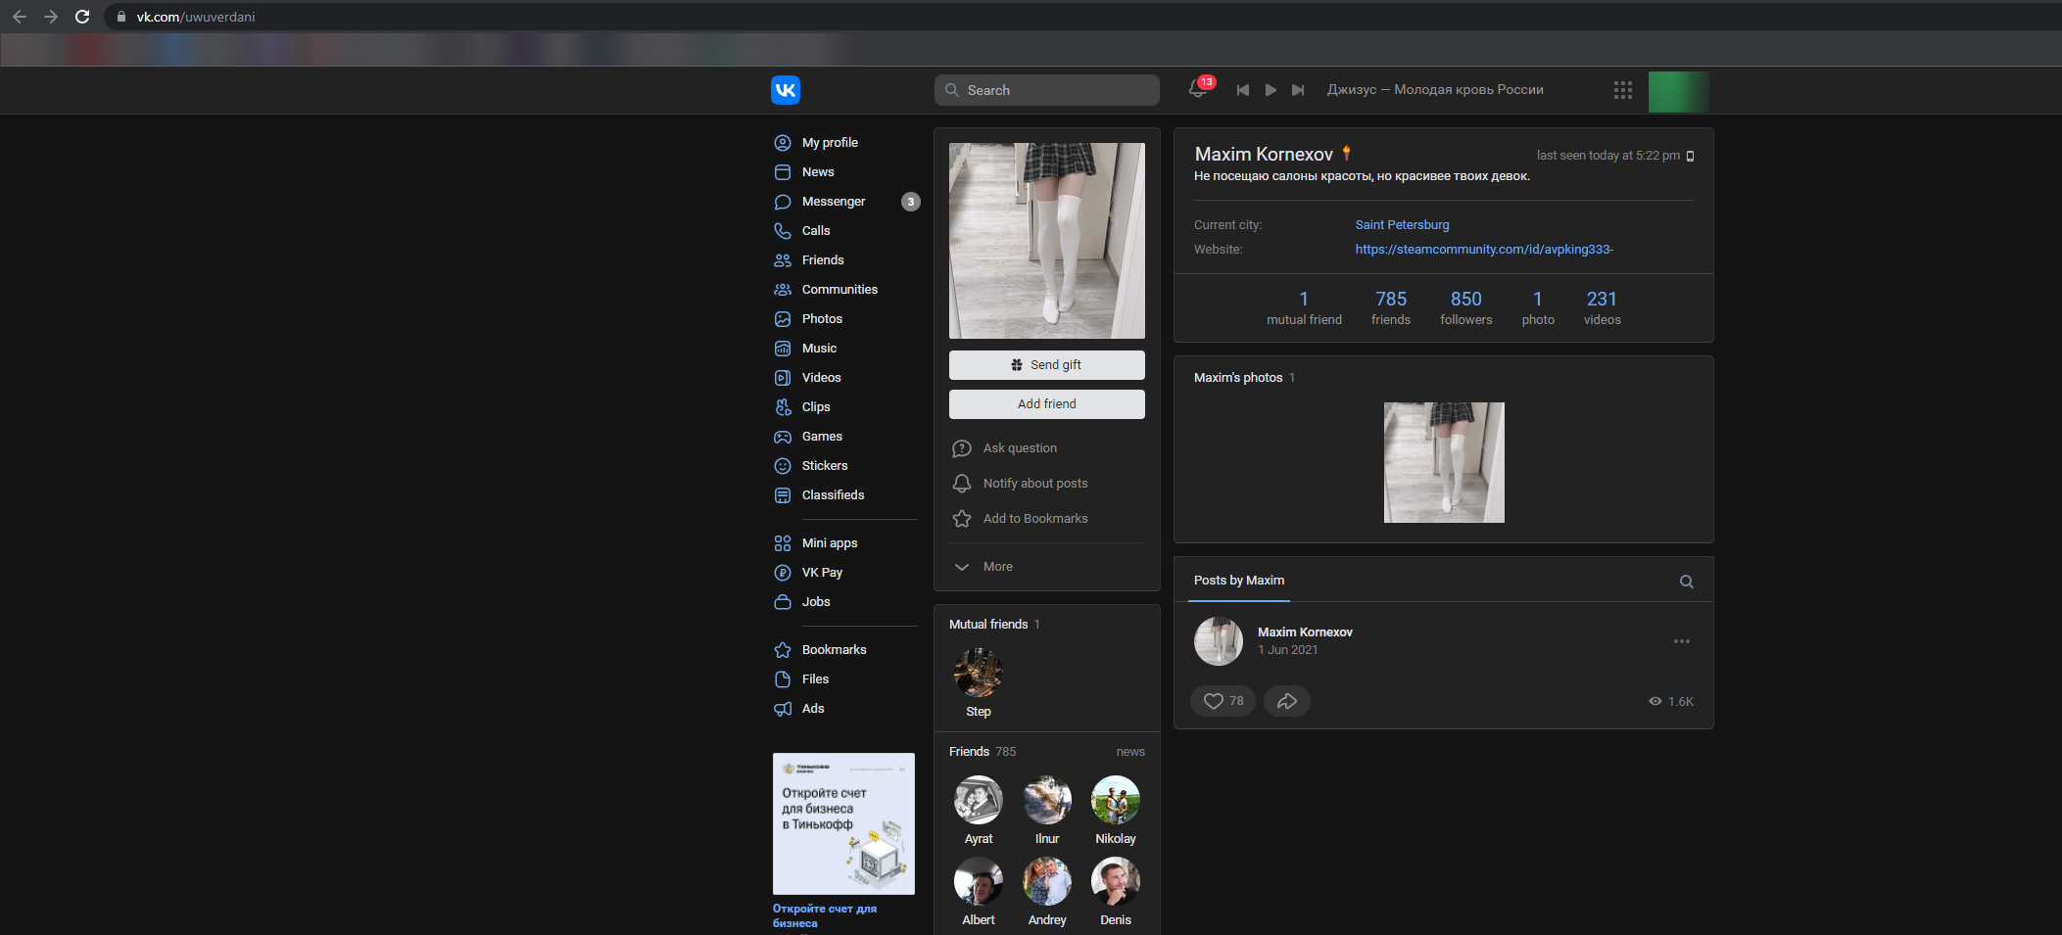Share the post using the arrow icon
Viewport: 2062px width, 935px height.
point(1286,701)
